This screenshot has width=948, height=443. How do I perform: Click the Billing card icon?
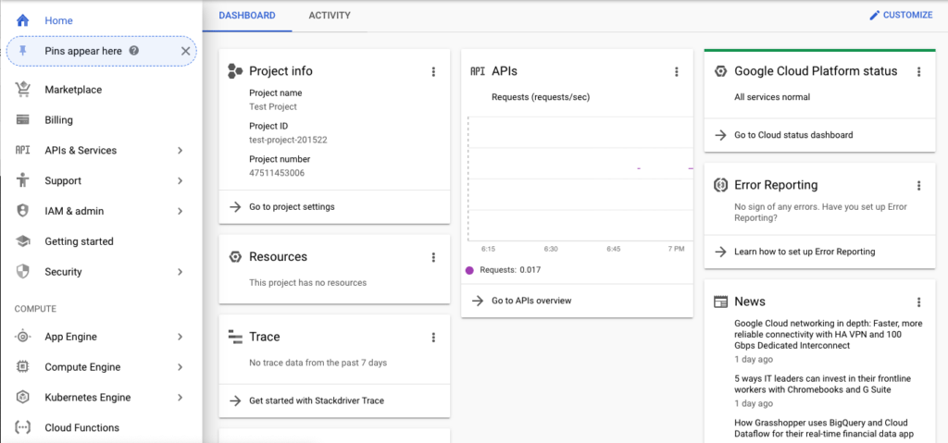pyautogui.click(x=23, y=119)
